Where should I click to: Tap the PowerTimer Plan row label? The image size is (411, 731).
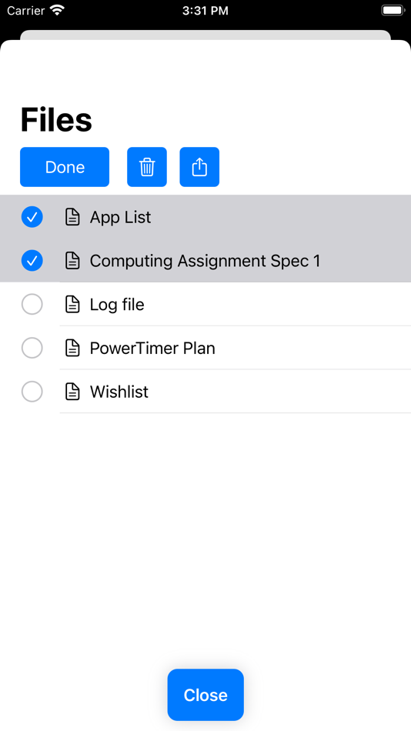(x=152, y=349)
